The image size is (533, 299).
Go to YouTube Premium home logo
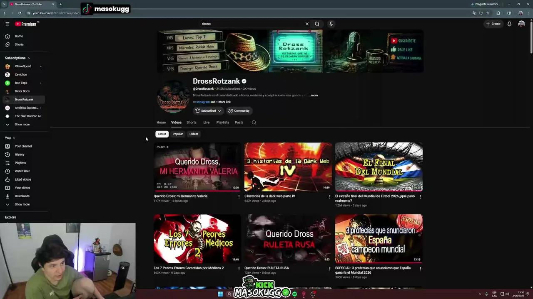[x=27, y=24]
